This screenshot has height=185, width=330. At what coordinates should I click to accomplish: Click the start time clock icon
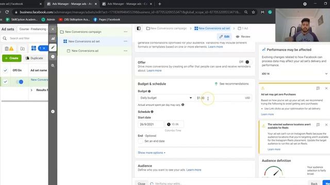[x=169, y=124]
